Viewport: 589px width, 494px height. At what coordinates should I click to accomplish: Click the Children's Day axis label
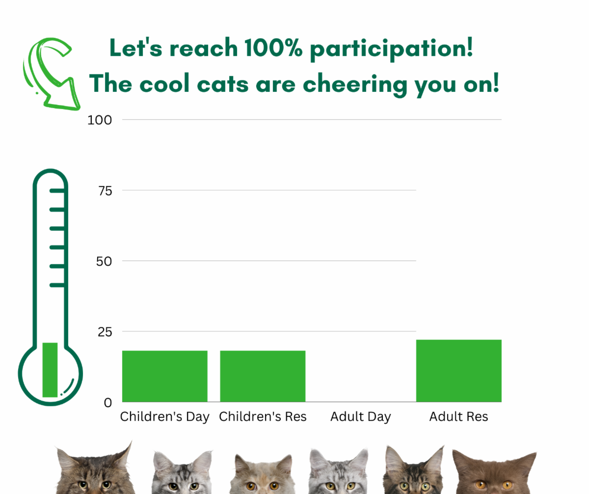(164, 417)
